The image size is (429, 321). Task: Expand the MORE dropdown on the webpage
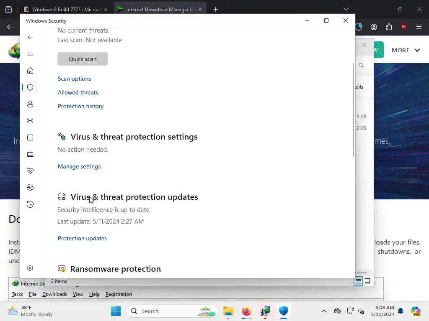click(406, 50)
